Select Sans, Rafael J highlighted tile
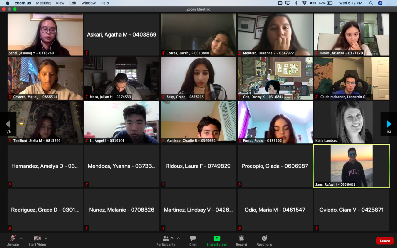Viewport: 397px width, 248px height. (352, 166)
